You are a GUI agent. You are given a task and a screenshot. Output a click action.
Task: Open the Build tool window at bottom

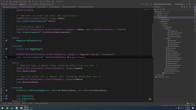pos(31,103)
